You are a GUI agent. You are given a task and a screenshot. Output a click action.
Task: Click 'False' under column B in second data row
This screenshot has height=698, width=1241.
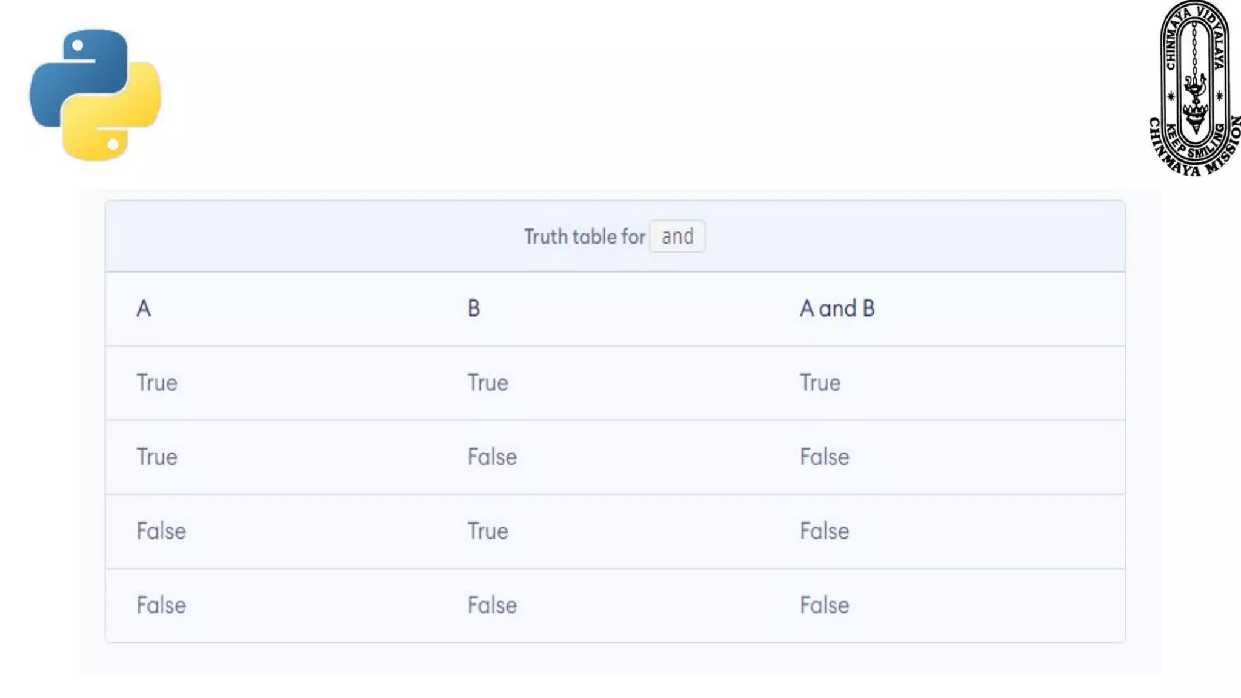(x=492, y=457)
